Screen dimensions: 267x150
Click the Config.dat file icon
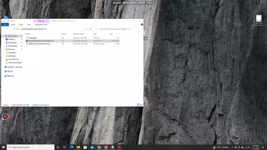[x=27, y=38]
